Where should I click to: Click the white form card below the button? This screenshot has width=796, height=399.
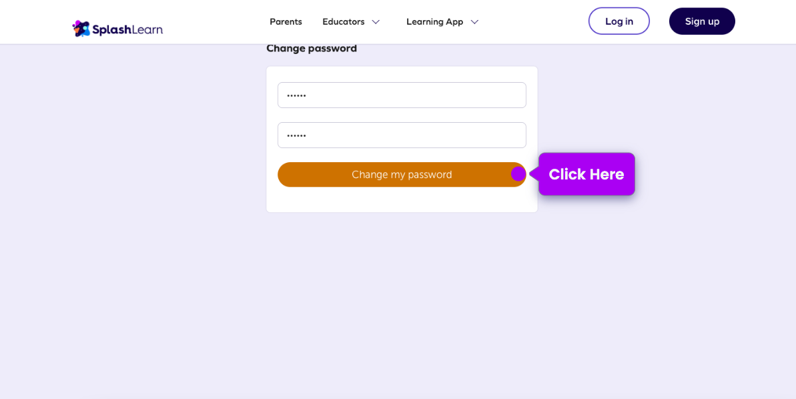[x=402, y=200]
